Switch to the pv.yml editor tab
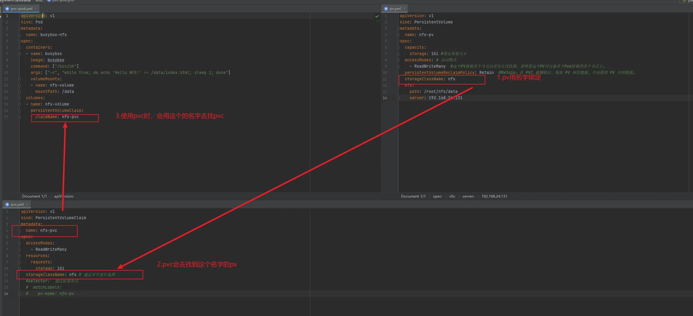Screen dimensions: 693x316 point(395,9)
